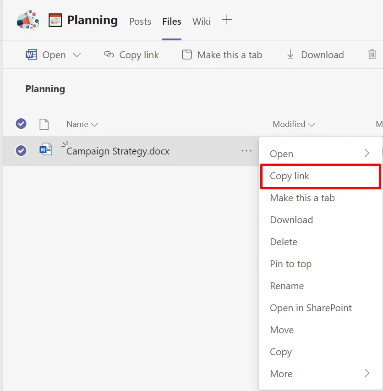Click the chain link icon in the toolbar
Viewport: 383px width, 391px height.
(109, 55)
